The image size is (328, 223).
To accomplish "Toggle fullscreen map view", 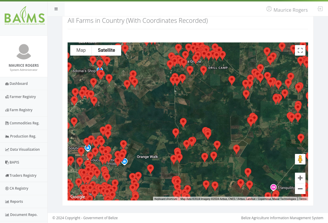I will coord(300,50).
